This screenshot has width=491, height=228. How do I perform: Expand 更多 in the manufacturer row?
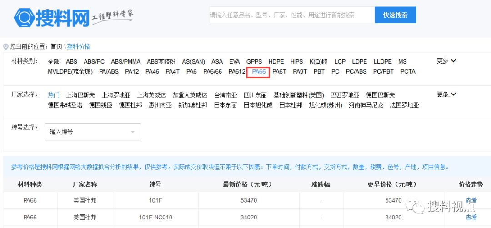click(446, 94)
